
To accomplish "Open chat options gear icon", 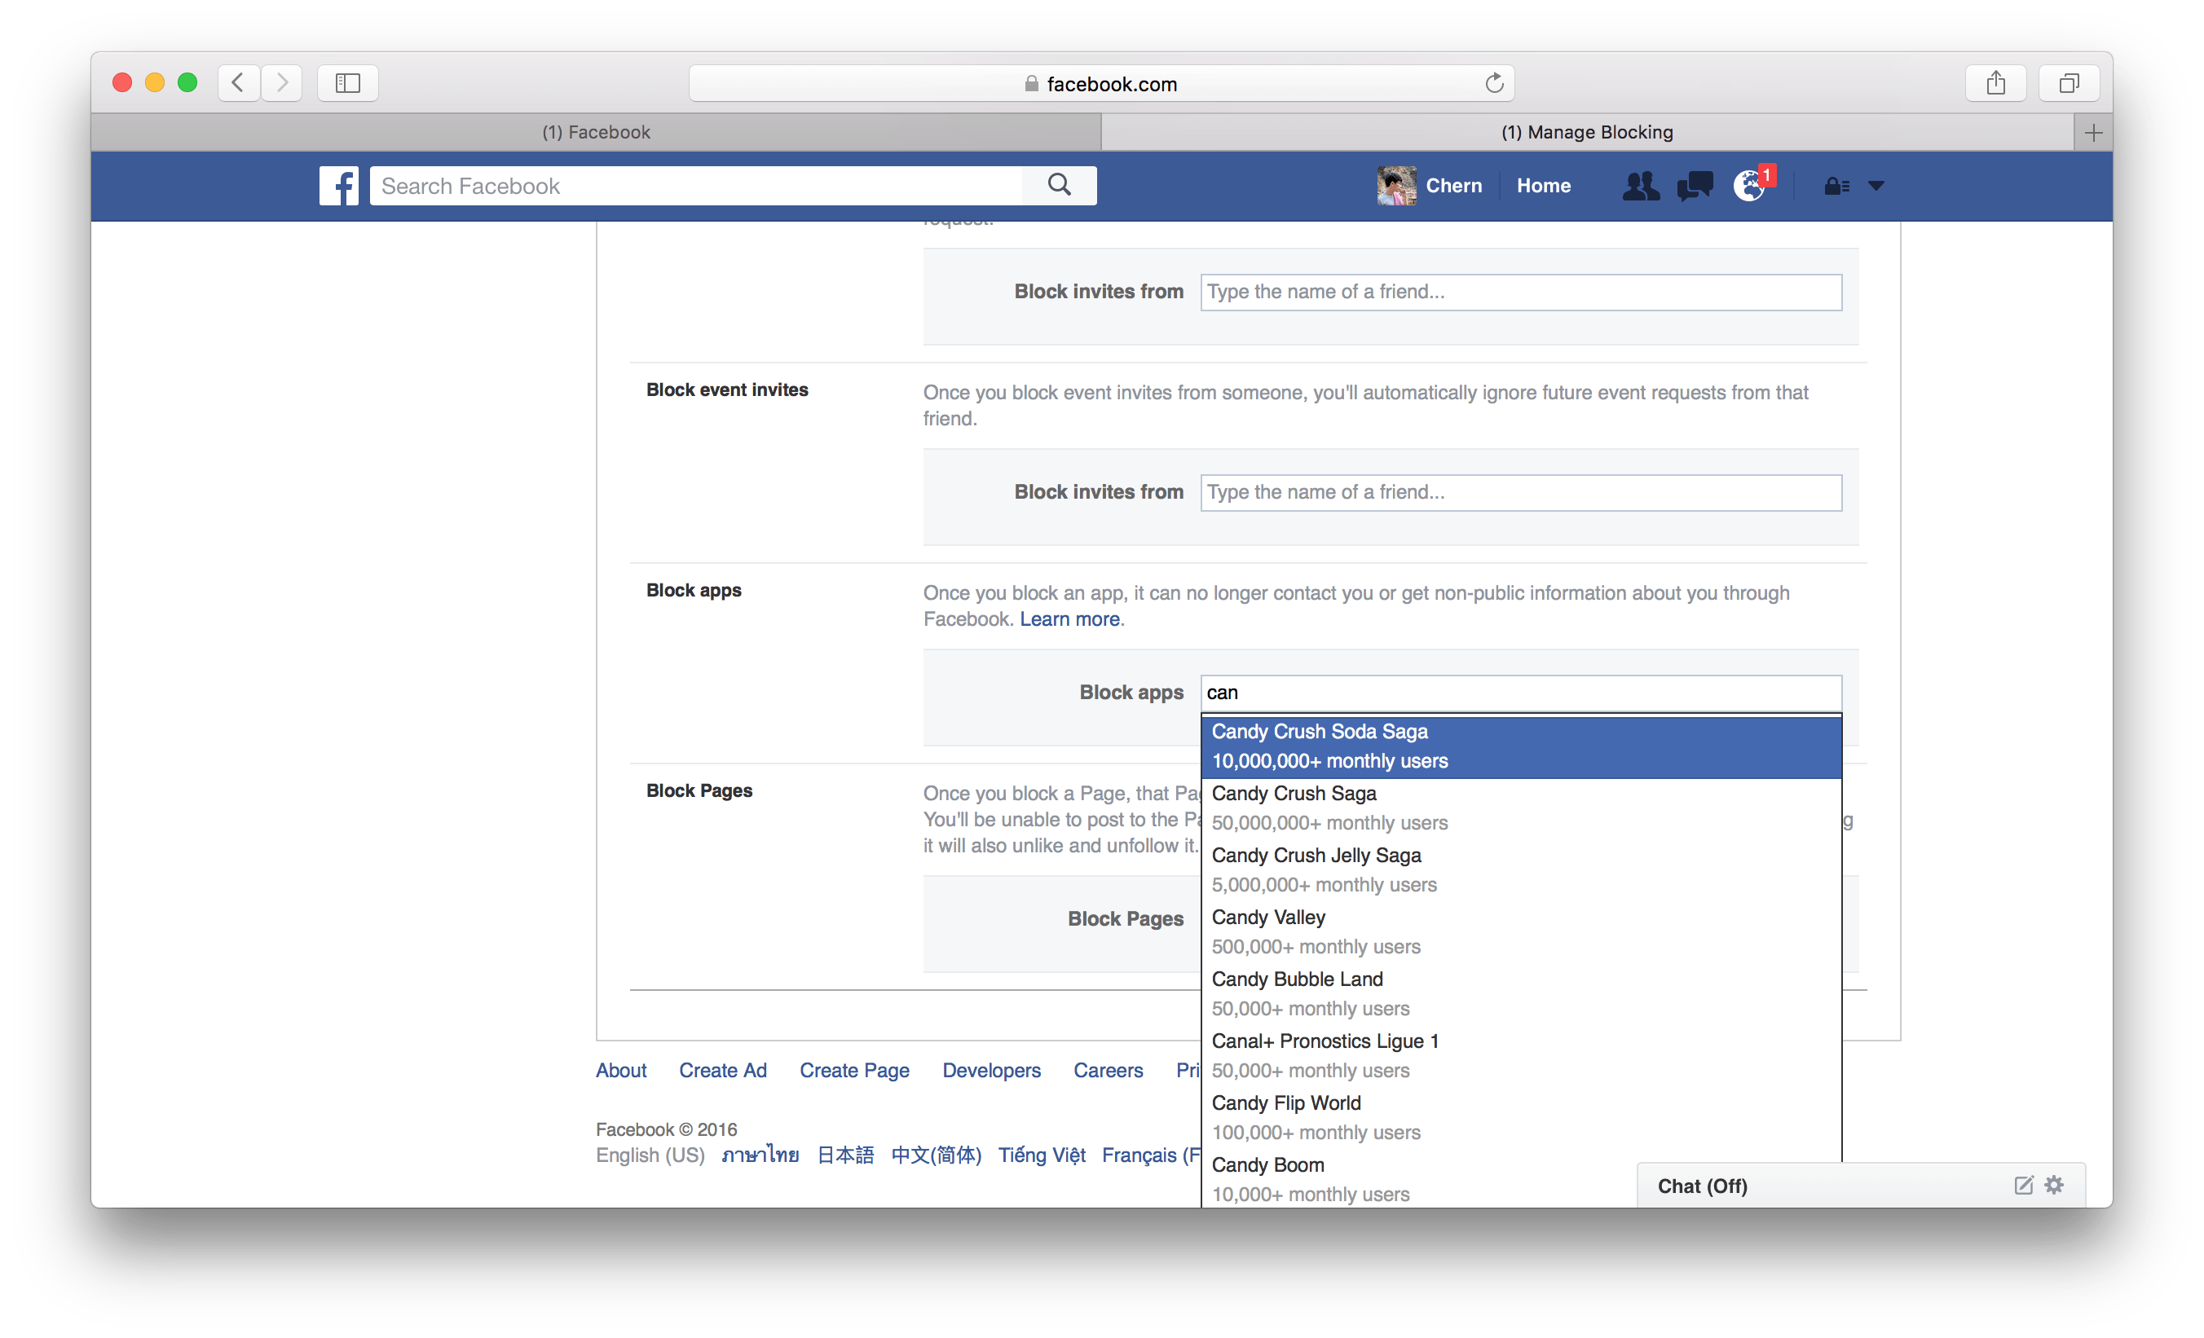I will 2055,1185.
